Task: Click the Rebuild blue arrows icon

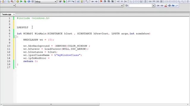Action: tap(29, 1)
